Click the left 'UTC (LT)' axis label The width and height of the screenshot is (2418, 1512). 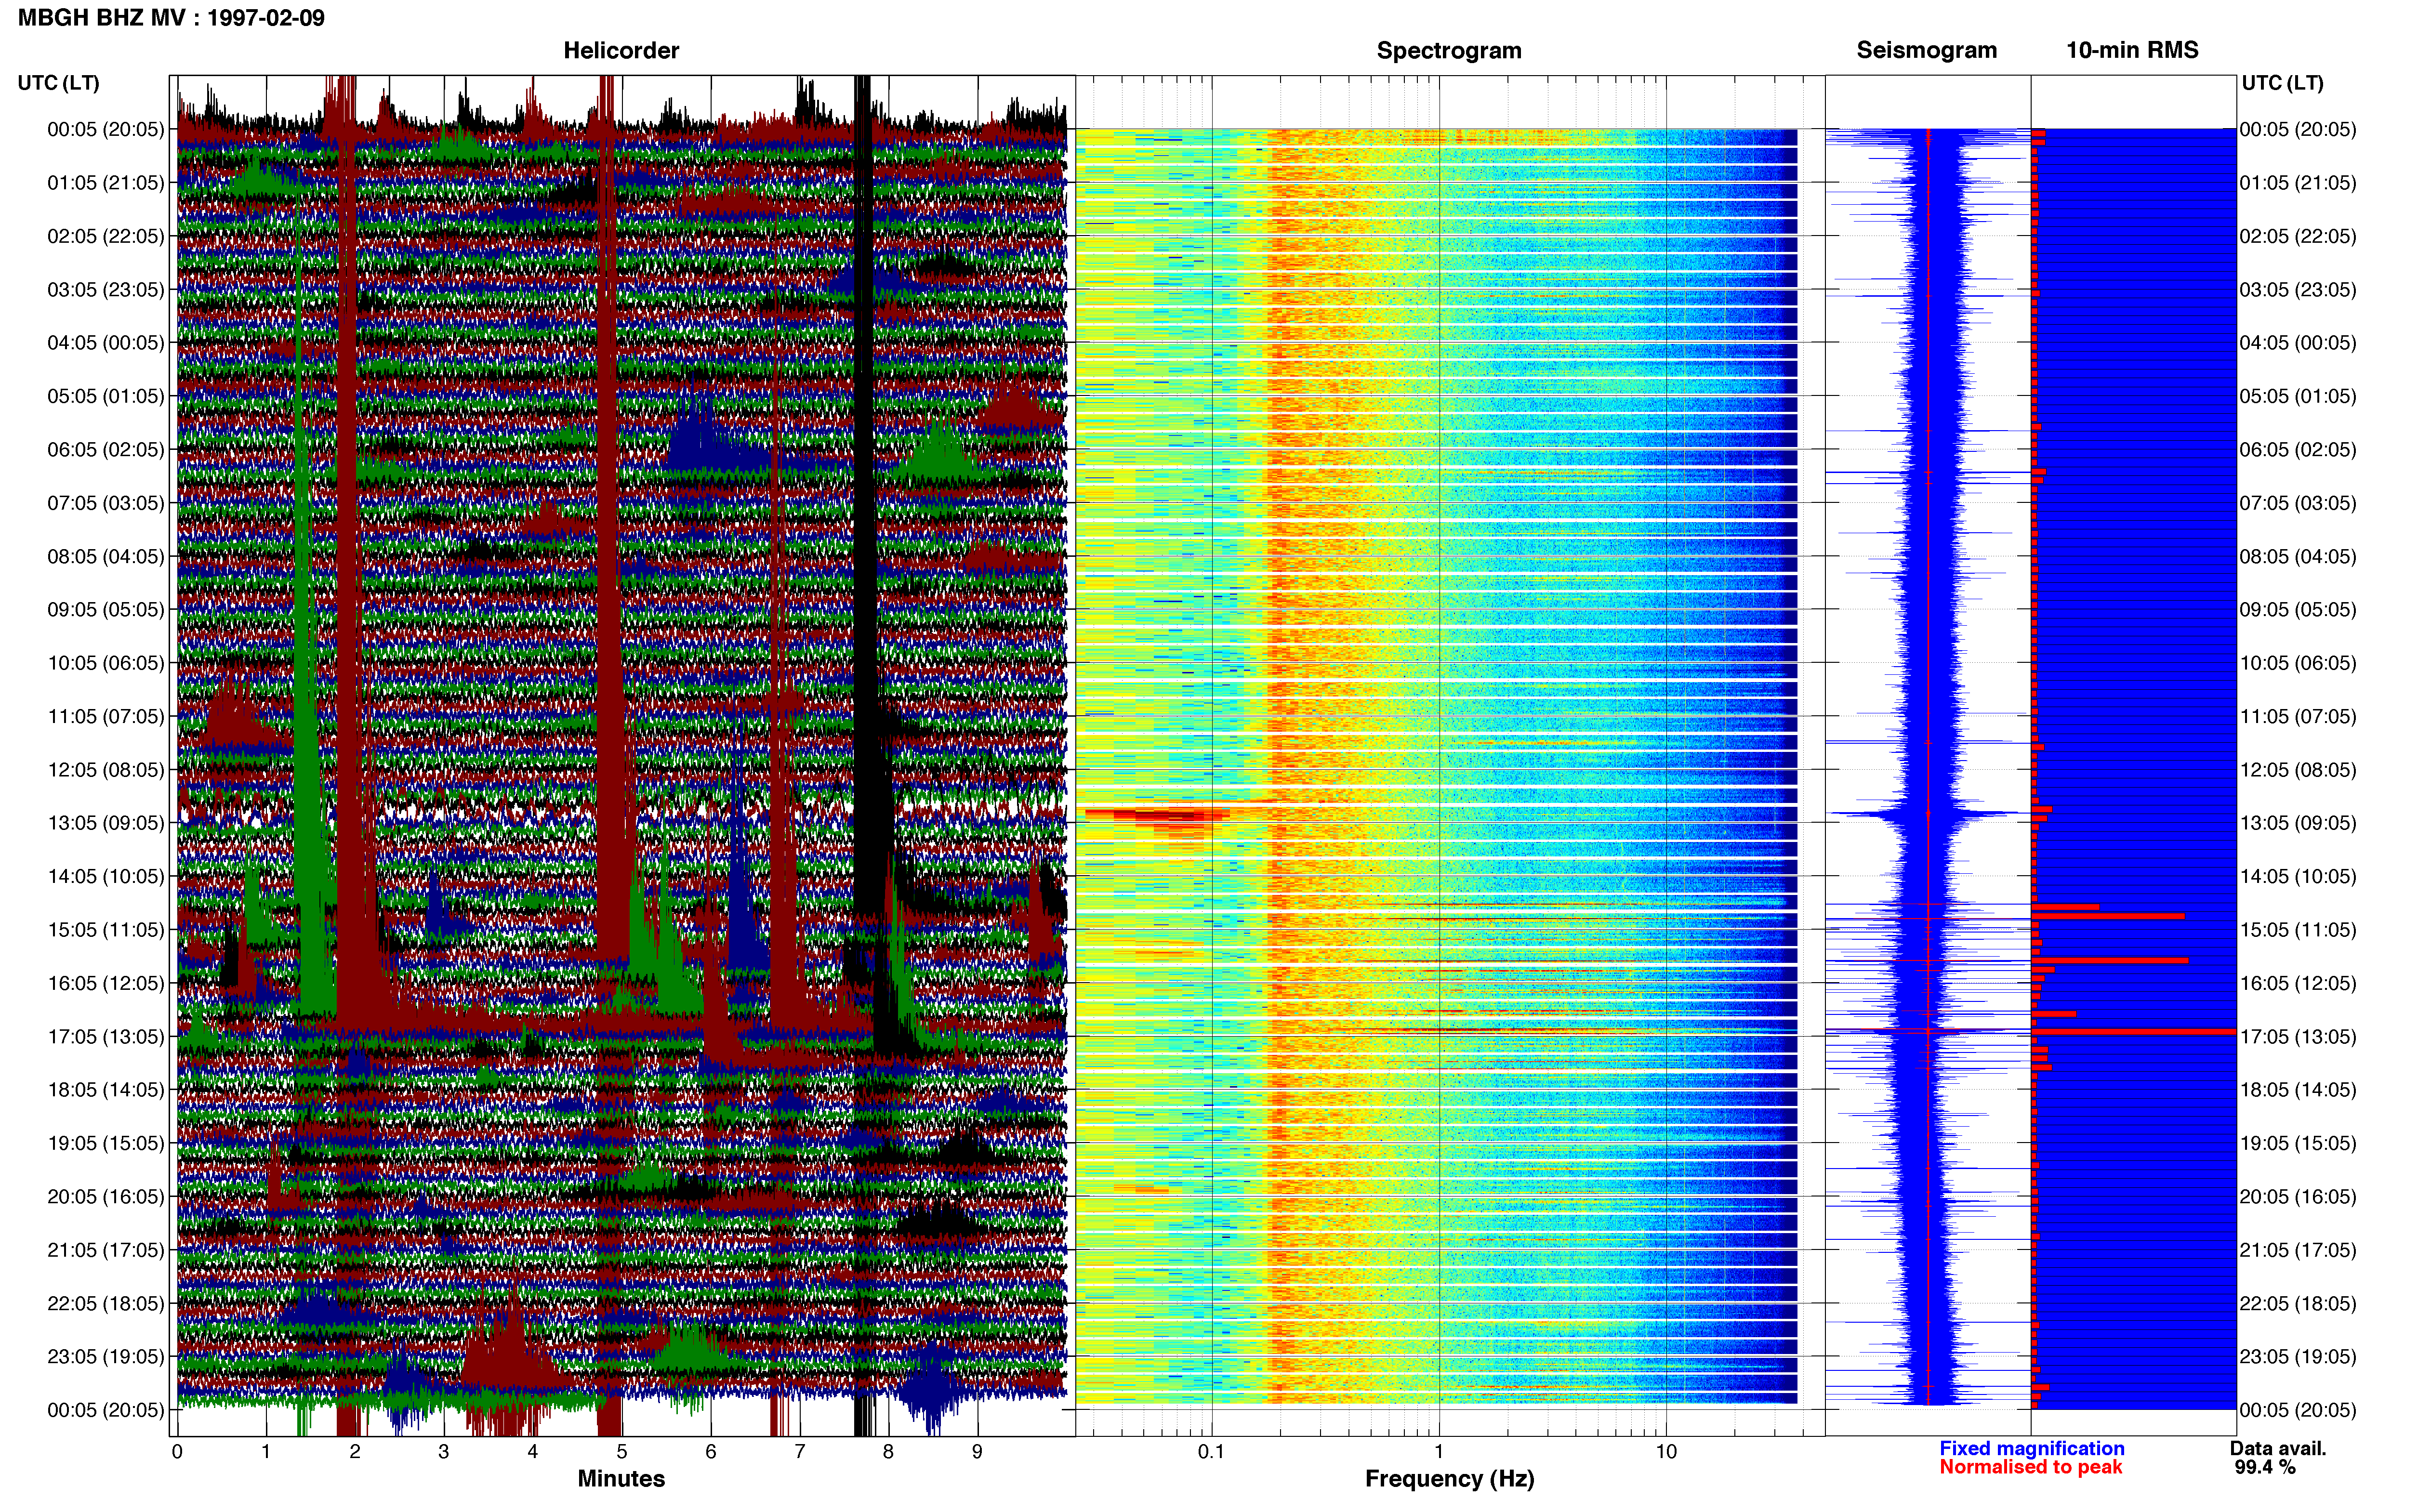[x=58, y=83]
